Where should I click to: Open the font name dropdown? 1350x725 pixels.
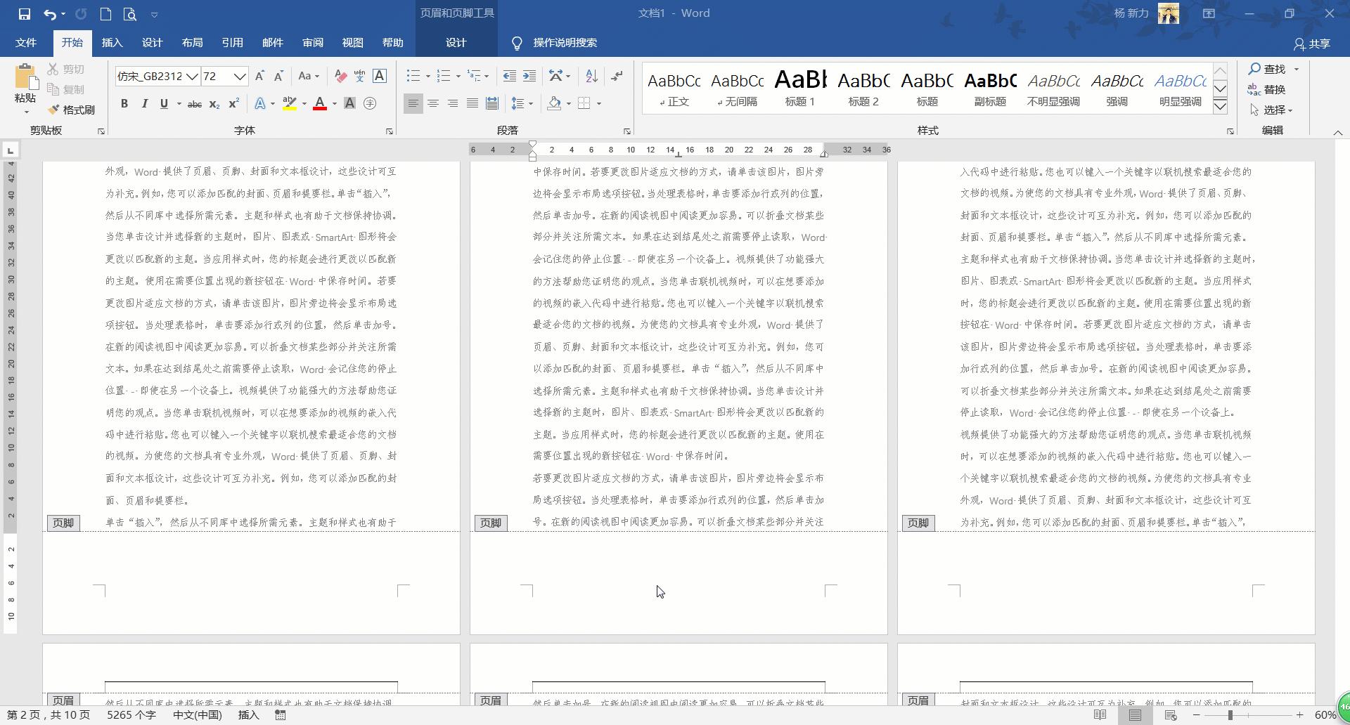click(x=193, y=76)
